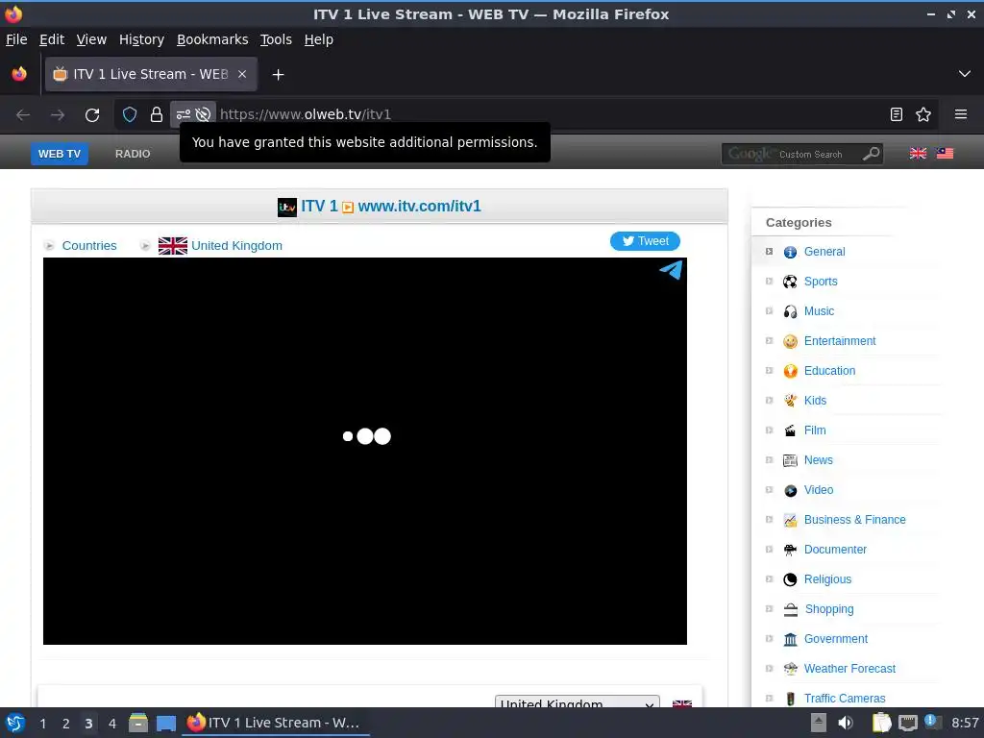Open the Countries breadcrumb link
Screen dimensions: 984x738
(89, 245)
